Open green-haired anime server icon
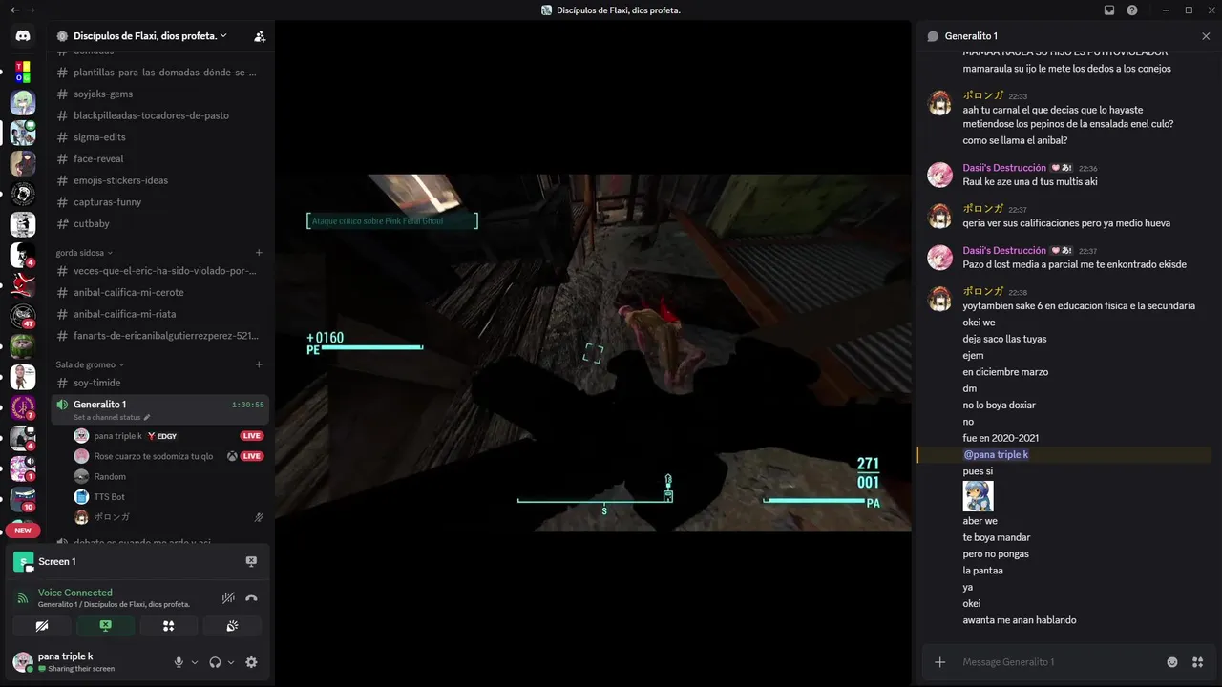The width and height of the screenshot is (1222, 687). 23,102
